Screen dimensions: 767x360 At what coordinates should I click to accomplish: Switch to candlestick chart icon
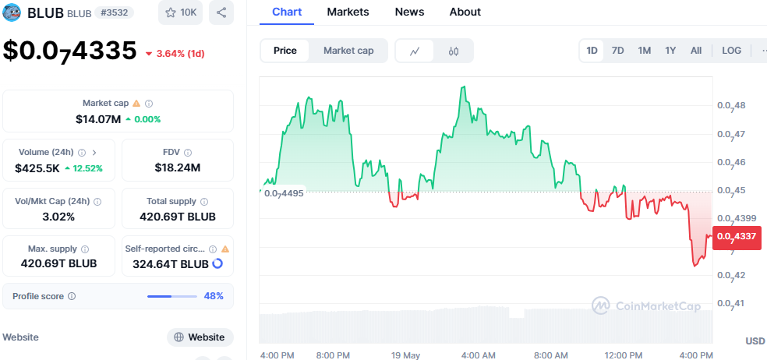[454, 51]
